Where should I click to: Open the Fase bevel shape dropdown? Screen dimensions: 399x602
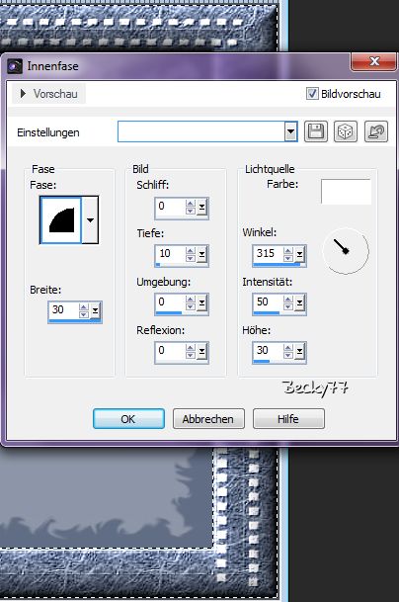pos(90,220)
